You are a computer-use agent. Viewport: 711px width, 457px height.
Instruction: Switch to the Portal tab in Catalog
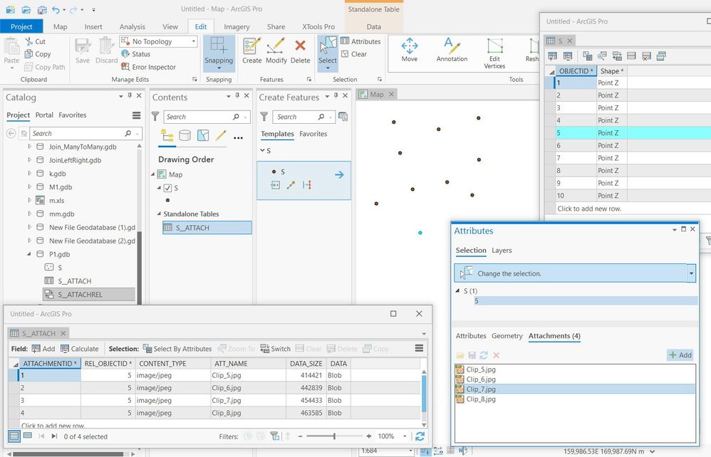44,115
